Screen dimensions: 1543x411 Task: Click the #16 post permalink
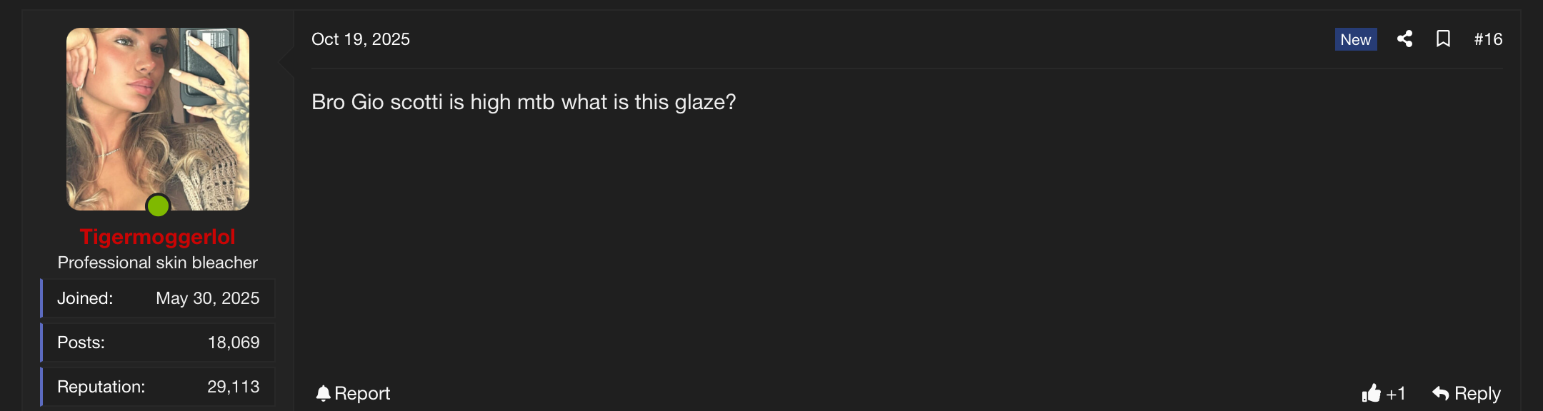click(1488, 40)
